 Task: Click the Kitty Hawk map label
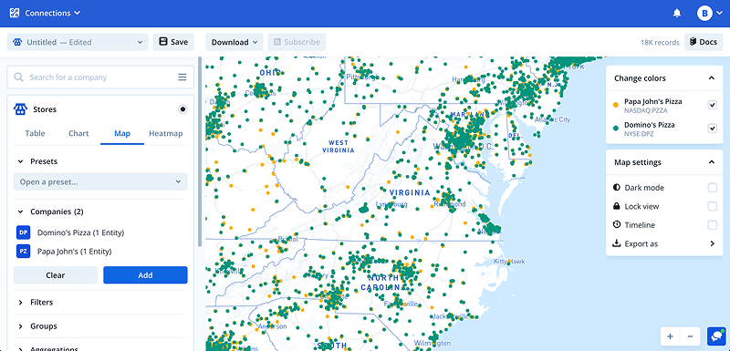point(509,262)
